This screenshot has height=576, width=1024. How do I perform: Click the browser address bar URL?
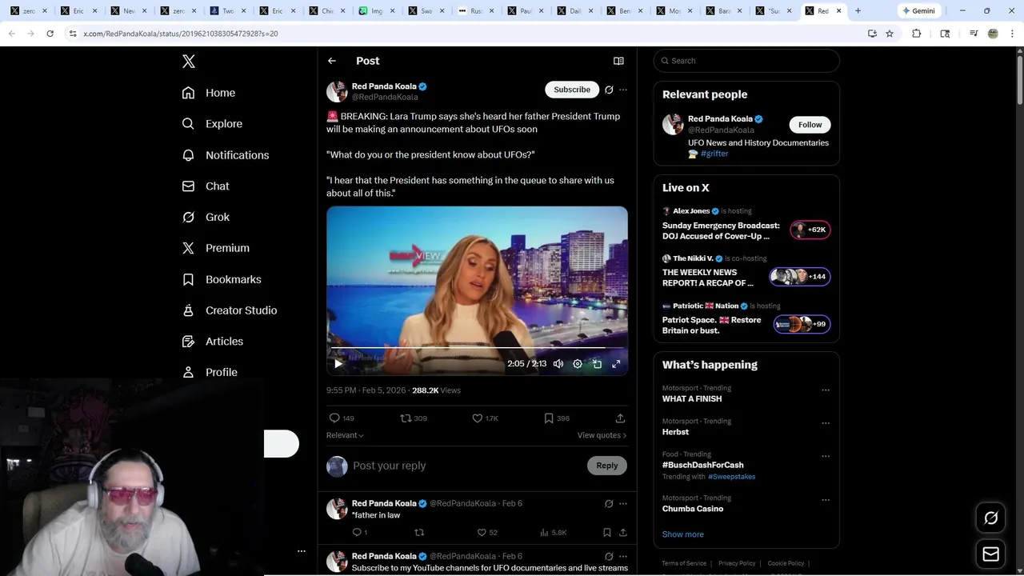181,34
